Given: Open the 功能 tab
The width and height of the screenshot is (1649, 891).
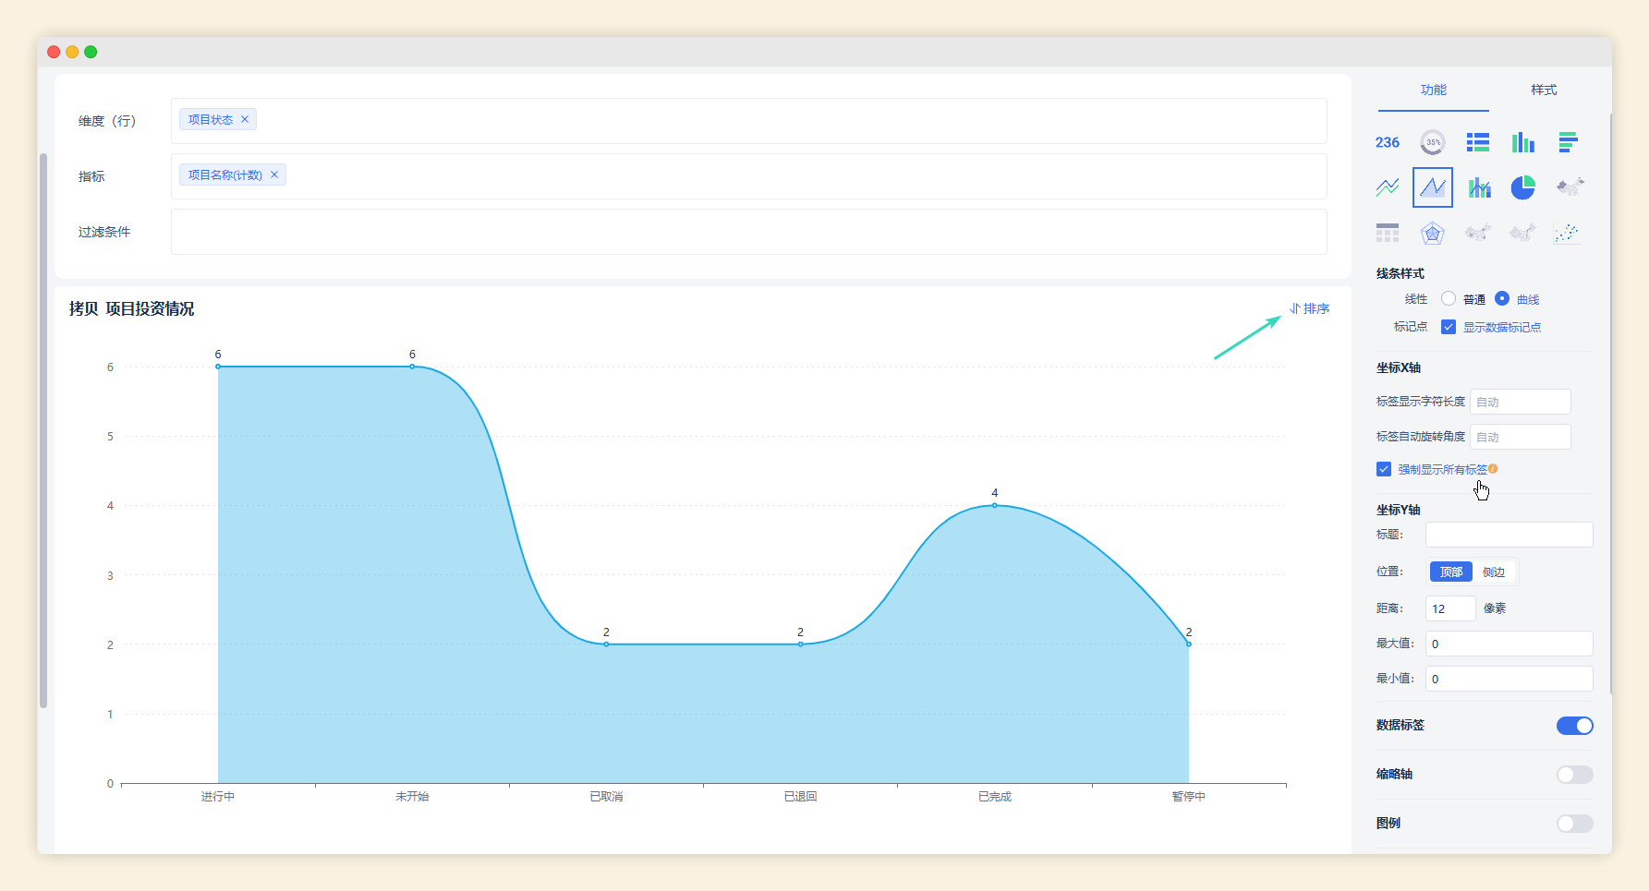Looking at the screenshot, I should (1433, 90).
